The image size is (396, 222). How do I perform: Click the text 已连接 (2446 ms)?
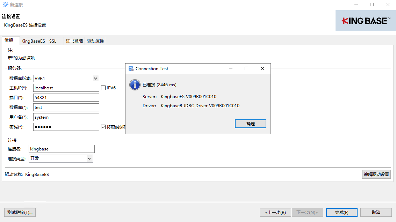[x=160, y=85]
